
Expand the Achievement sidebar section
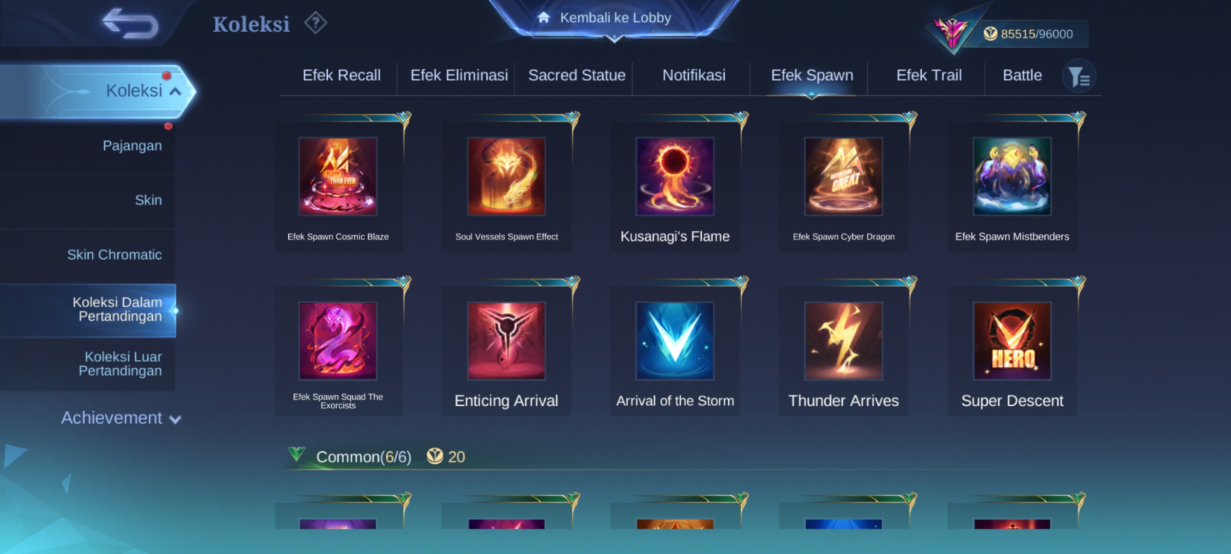pos(121,418)
